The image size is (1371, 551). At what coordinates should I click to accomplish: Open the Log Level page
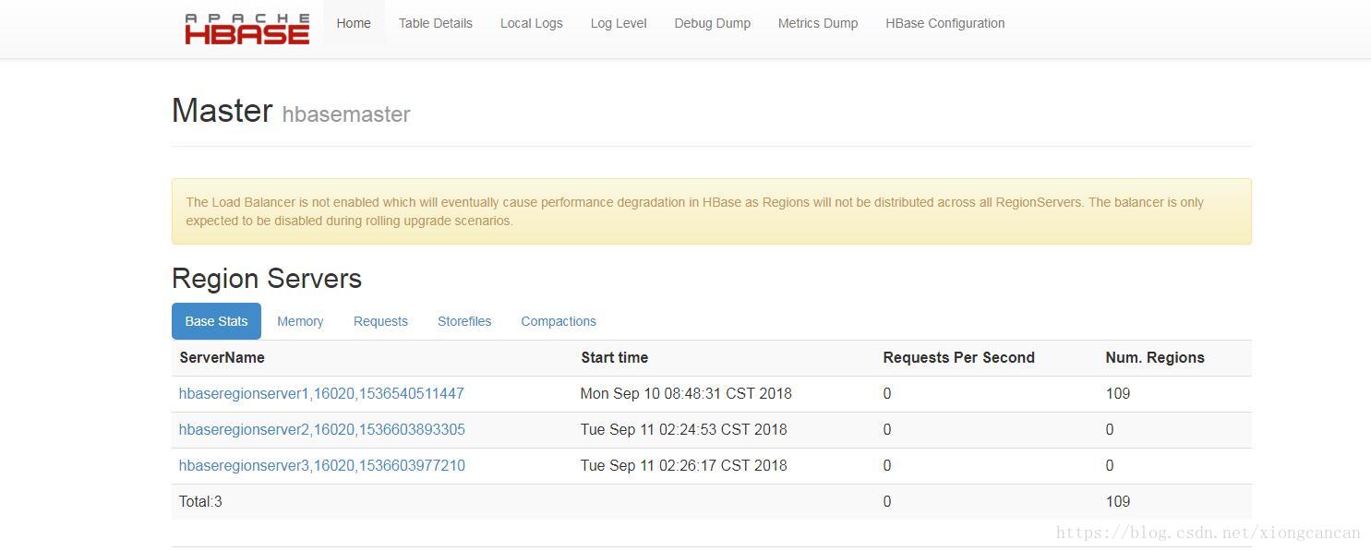click(619, 23)
